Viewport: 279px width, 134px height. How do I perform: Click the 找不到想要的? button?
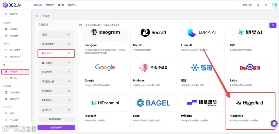click(56, 119)
